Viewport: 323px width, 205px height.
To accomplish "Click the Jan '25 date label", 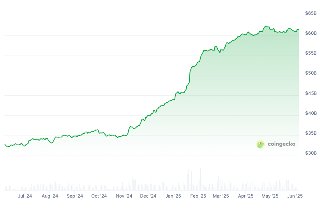I will tap(173, 196).
